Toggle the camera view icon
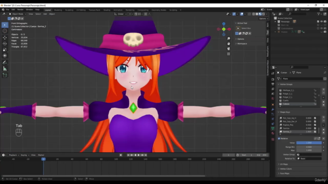 tap(229, 49)
